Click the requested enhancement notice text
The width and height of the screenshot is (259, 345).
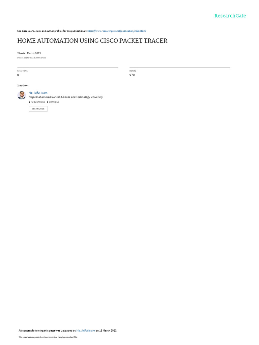pos(48,337)
